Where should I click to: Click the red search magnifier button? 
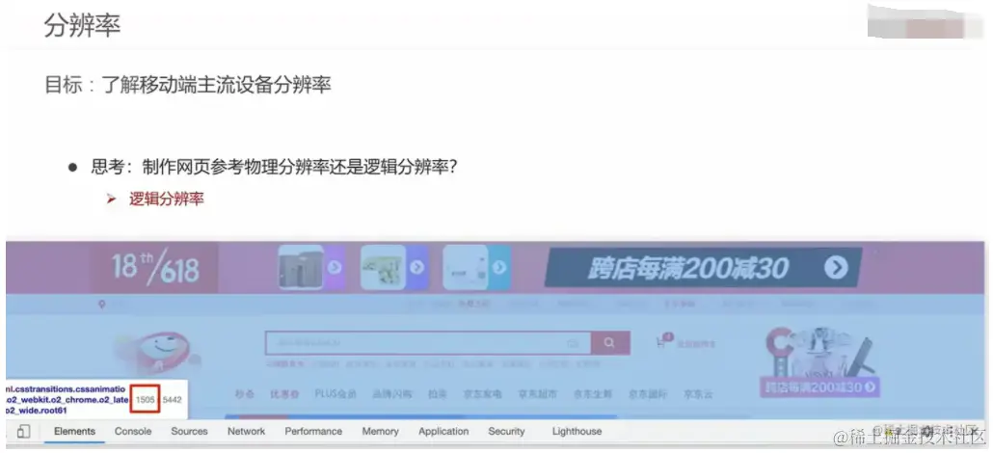coord(610,343)
